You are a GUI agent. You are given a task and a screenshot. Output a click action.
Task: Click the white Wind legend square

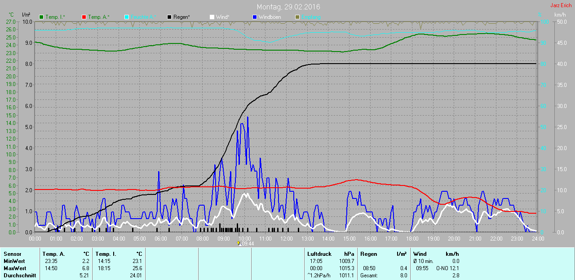(x=212, y=17)
